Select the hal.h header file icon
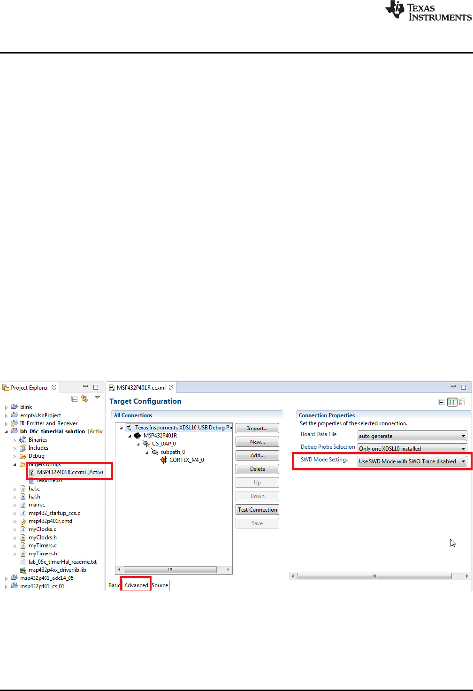473x691 pixels. [23, 497]
